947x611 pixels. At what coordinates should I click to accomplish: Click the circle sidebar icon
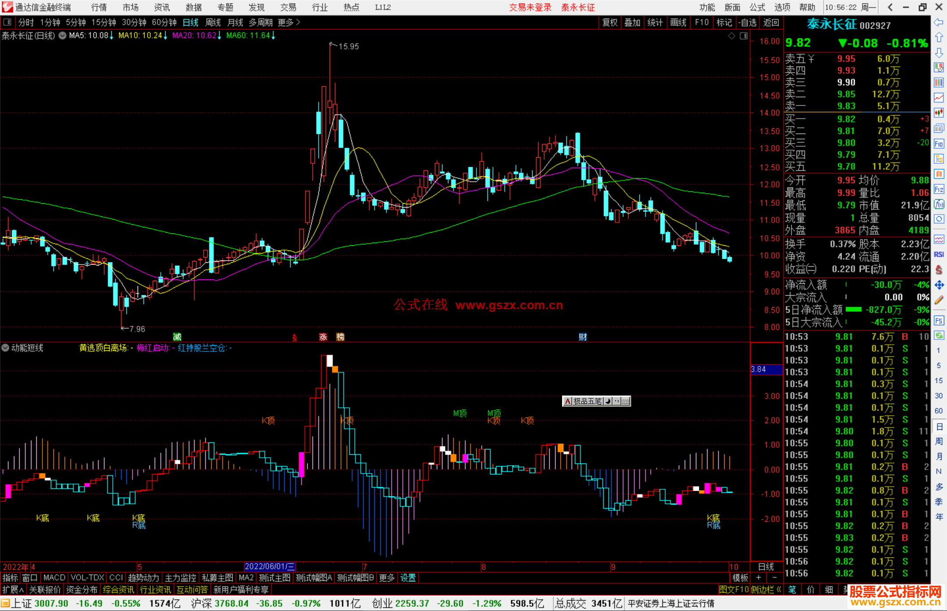click(x=939, y=219)
